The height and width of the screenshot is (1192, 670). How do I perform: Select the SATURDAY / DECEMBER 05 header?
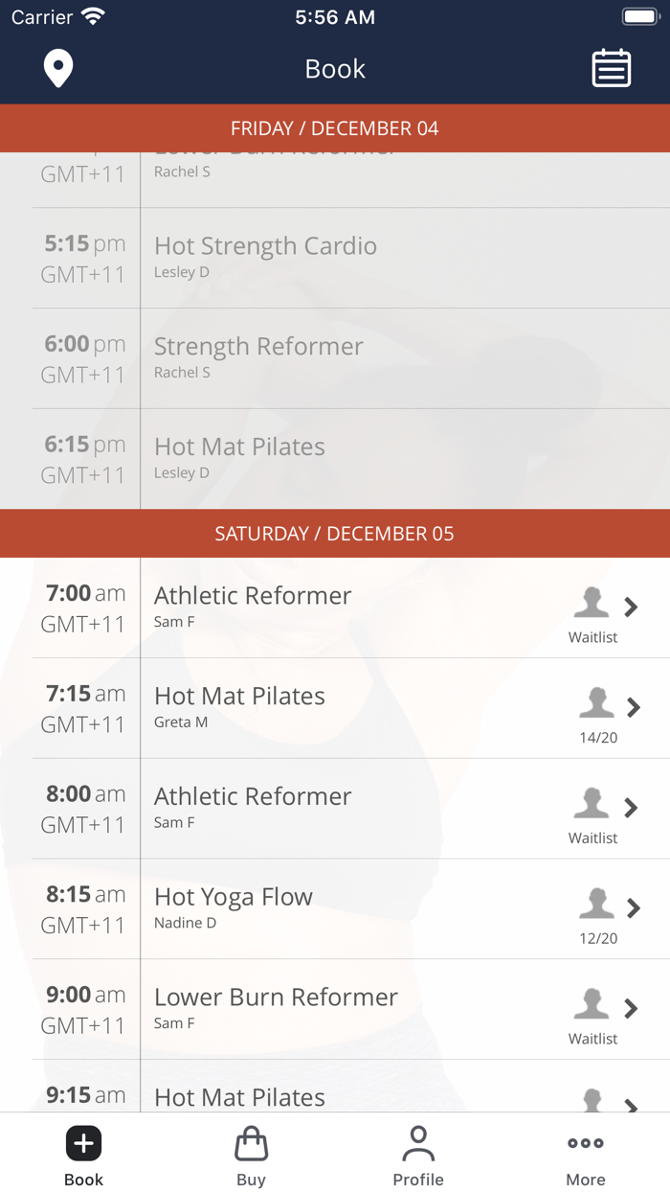(x=335, y=533)
